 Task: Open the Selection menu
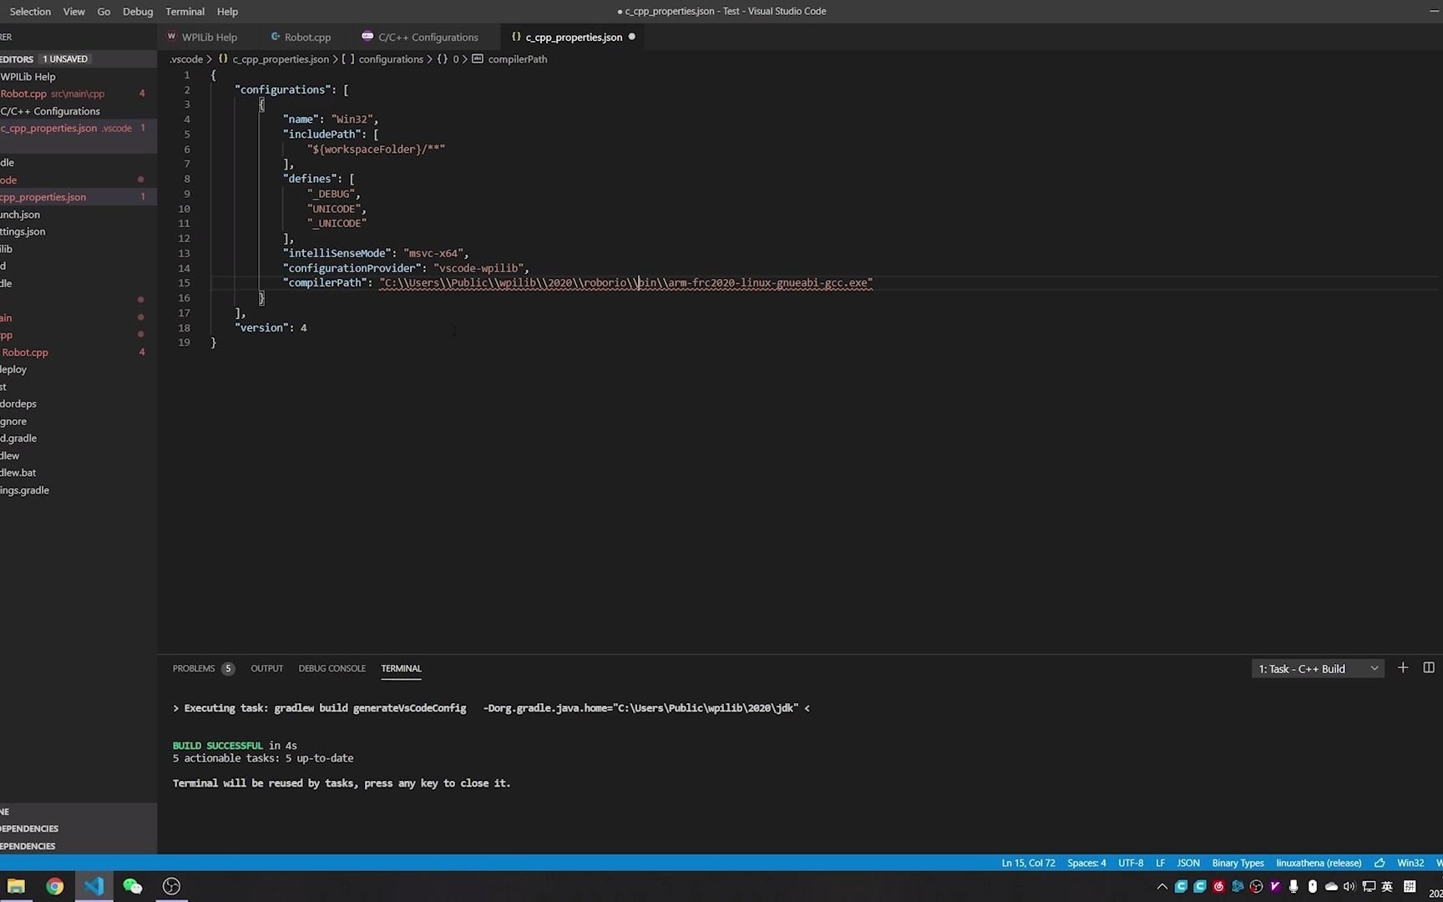[x=30, y=12]
